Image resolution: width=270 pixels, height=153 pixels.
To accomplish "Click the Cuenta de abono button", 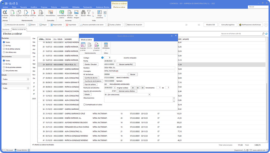I will [x=91, y=78].
